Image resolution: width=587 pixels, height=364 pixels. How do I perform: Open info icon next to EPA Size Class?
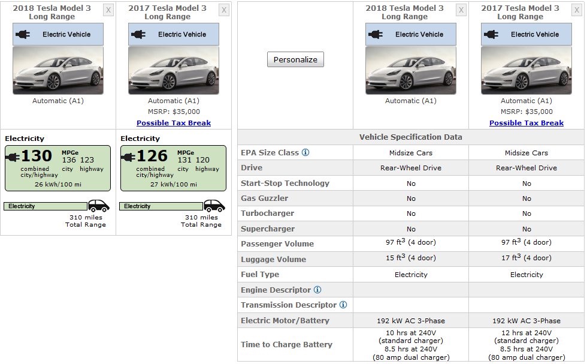tap(305, 152)
